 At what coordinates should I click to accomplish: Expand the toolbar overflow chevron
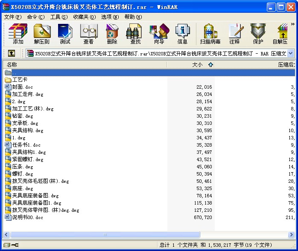point(293,24)
